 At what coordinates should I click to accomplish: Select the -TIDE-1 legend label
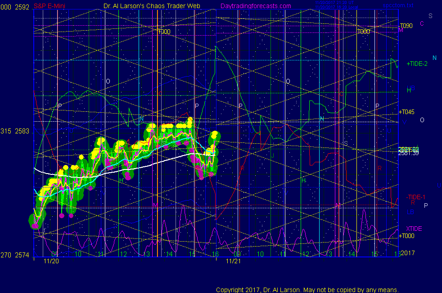[415, 197]
